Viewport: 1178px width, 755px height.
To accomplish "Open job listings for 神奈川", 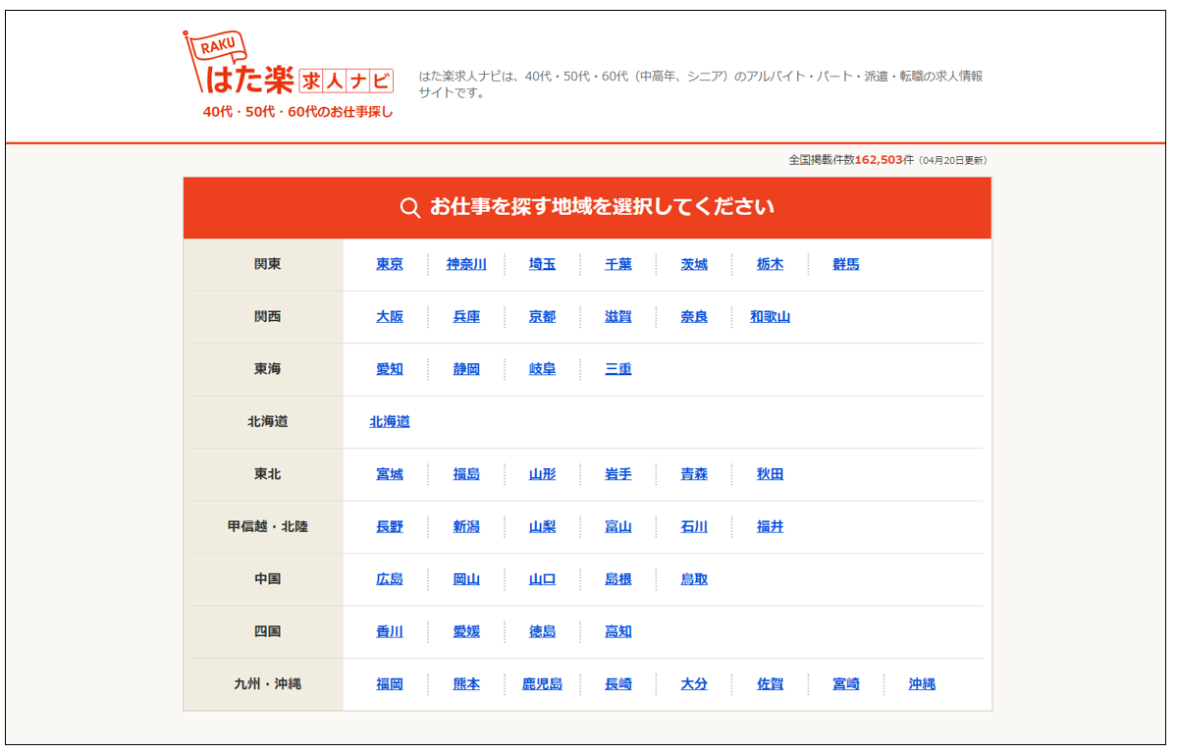I will tap(466, 265).
